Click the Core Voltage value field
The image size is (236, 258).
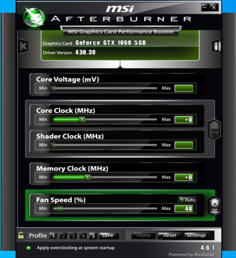183,88
